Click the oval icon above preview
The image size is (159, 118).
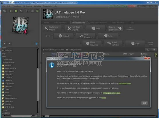point(28,11)
